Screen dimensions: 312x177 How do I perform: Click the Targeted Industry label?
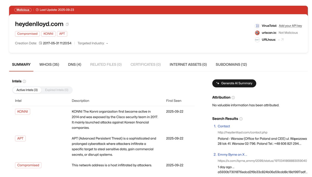tap(91, 43)
